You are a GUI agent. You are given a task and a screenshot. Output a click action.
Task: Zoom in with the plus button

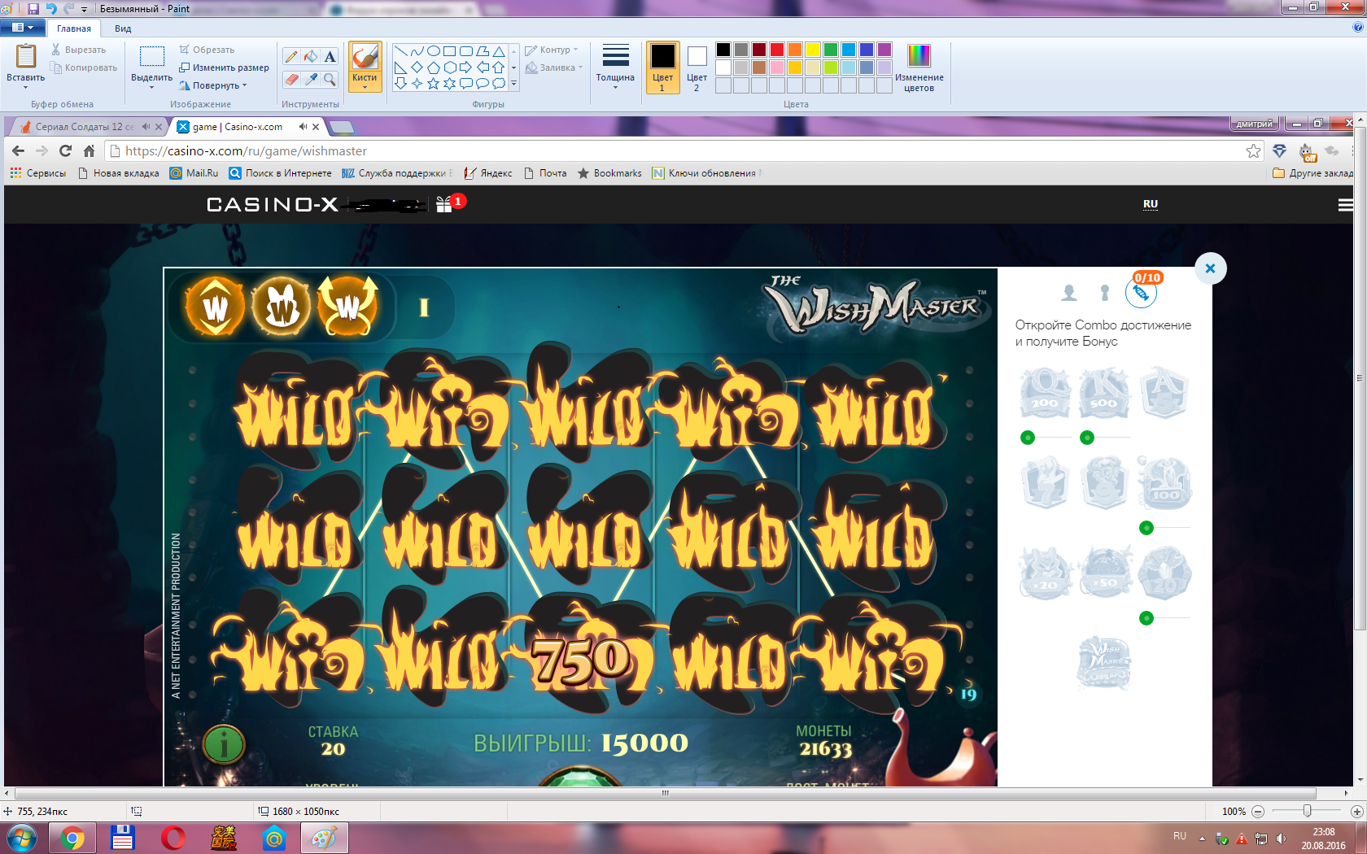(x=1356, y=812)
